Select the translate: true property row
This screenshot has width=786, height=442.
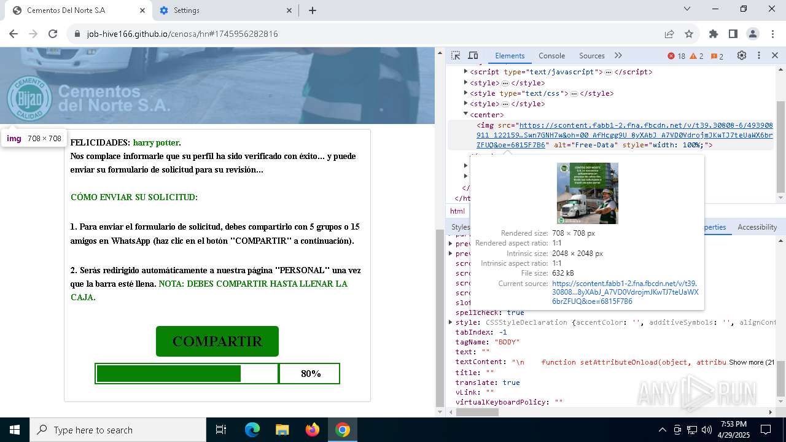(x=488, y=382)
